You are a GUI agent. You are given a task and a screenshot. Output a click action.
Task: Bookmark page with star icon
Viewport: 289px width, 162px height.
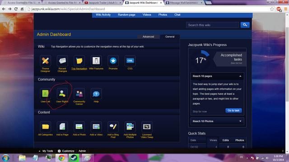pyautogui.click(x=272, y=9)
